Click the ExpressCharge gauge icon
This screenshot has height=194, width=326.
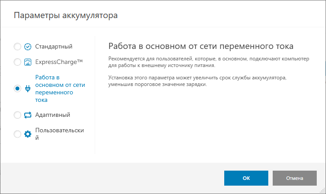(28, 62)
